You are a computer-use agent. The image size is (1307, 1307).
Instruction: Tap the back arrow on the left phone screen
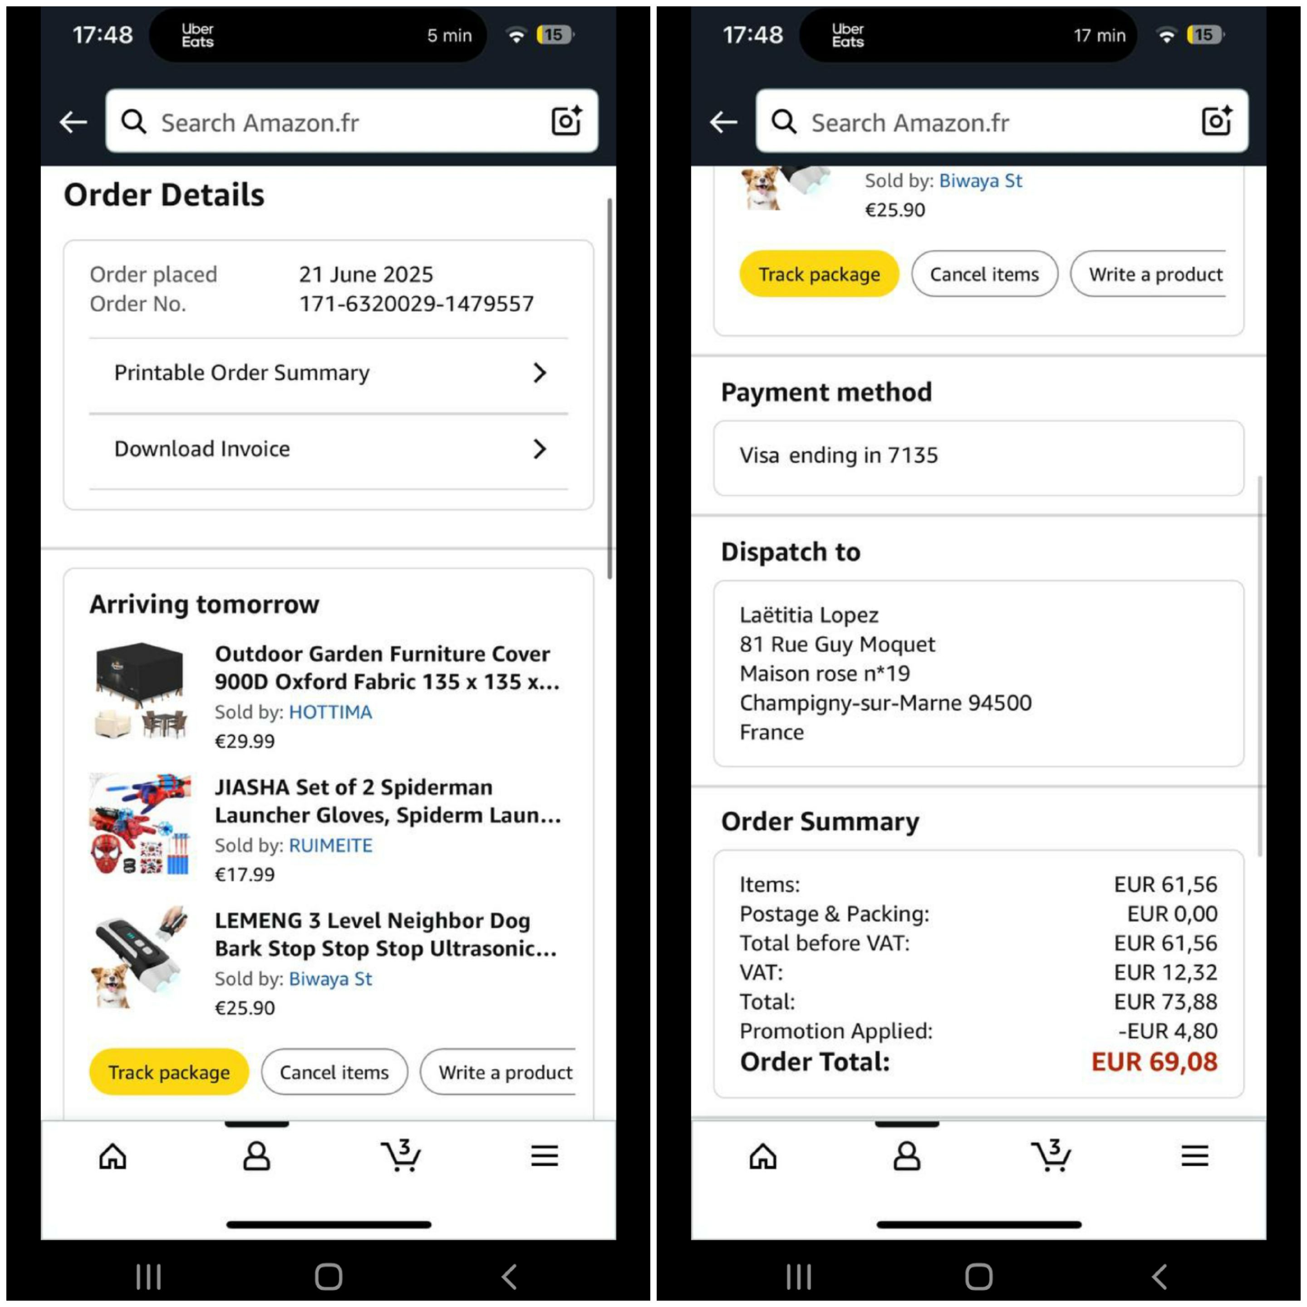pyautogui.click(x=73, y=123)
